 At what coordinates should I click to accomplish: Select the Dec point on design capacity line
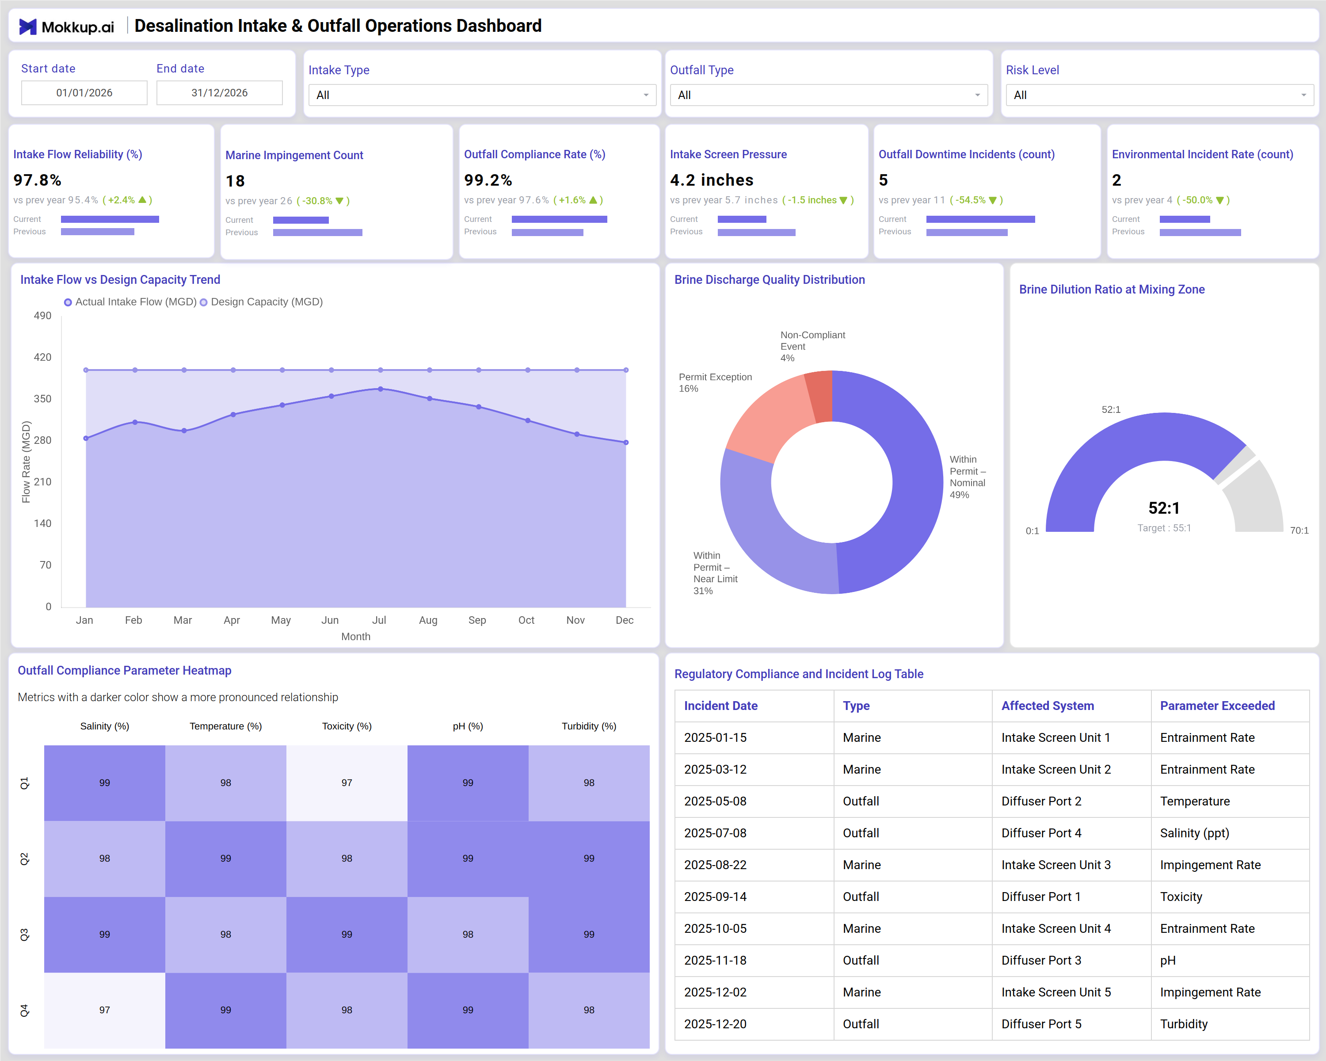point(626,370)
